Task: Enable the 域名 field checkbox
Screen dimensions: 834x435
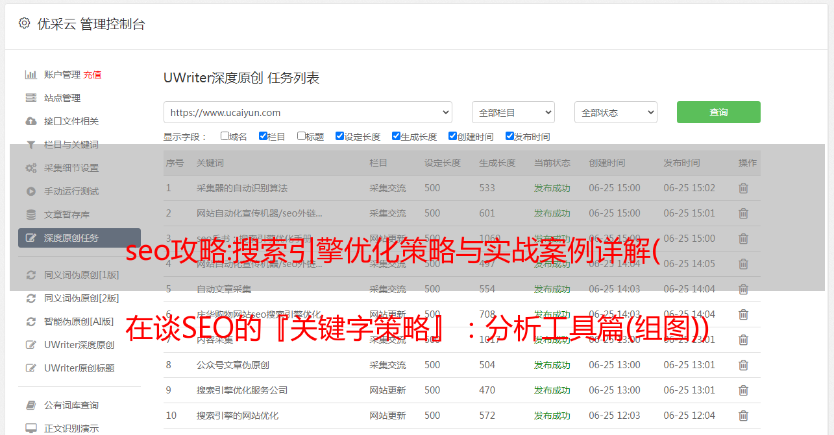Action: 225,136
